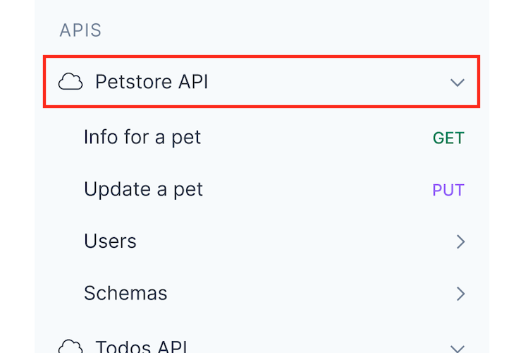Click the cloud icon beside Todos API
This screenshot has width=516, height=353.
pos(70,347)
